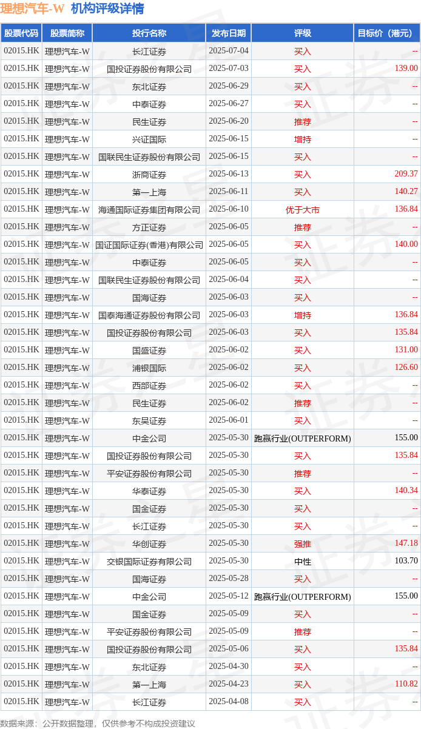
Task: Click date cell 2025-05-28
Action: (229, 579)
